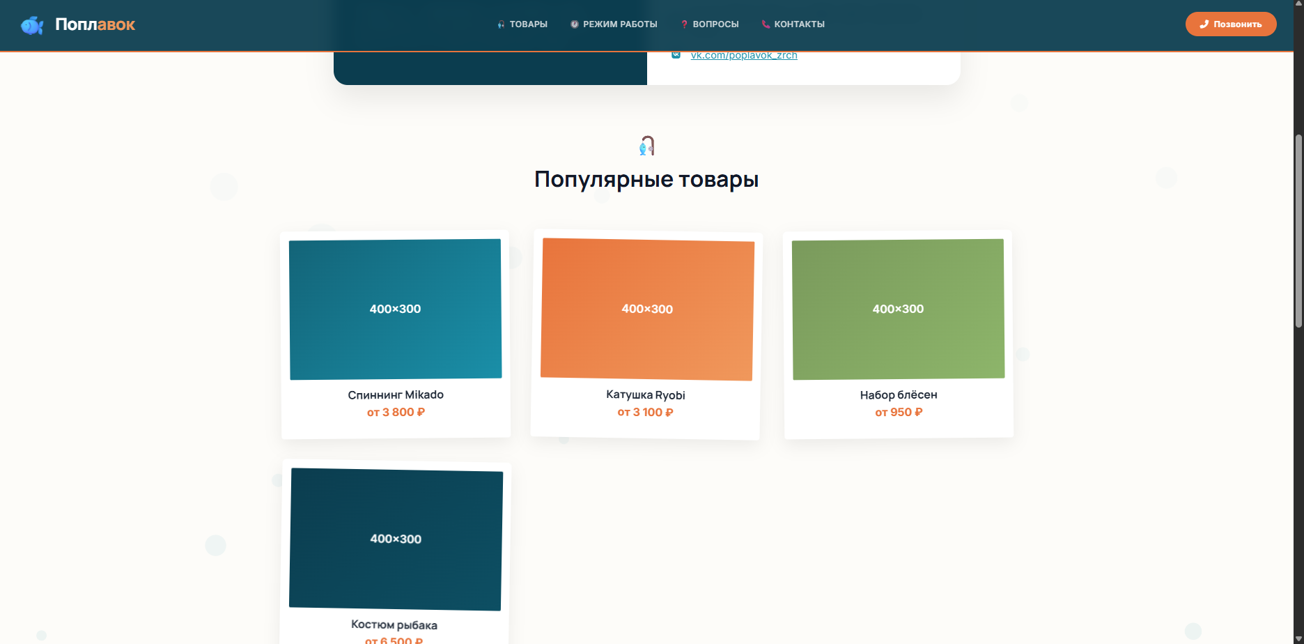1304x644 pixels.
Task: Click the Костюм рыбака product title
Action: pyautogui.click(x=394, y=624)
